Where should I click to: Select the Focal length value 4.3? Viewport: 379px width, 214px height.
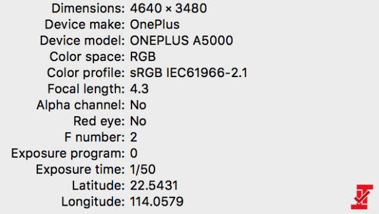(x=139, y=89)
